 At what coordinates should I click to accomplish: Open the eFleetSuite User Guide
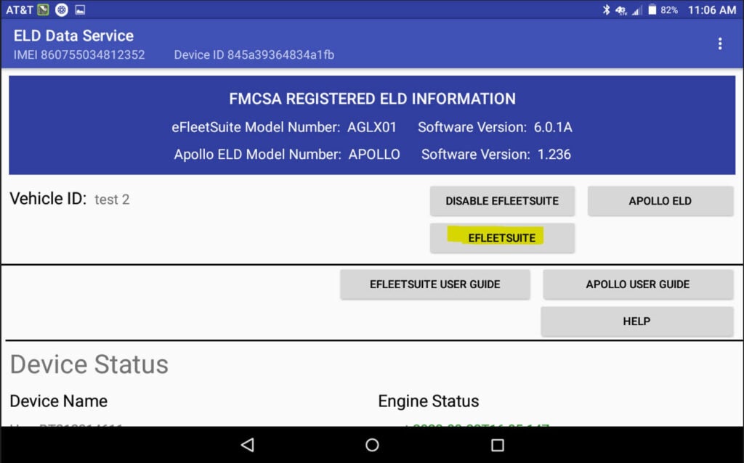pyautogui.click(x=434, y=284)
